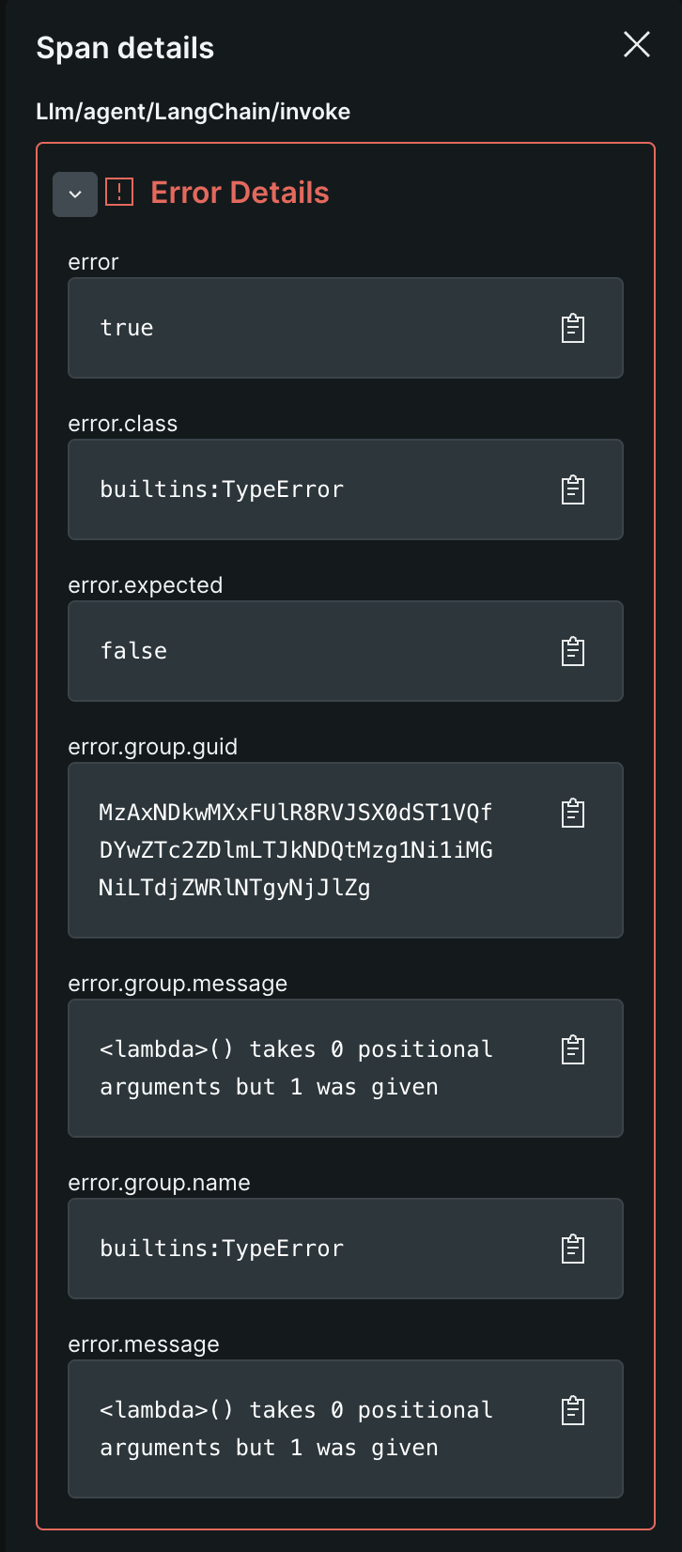682x1552 pixels.
Task: Copy the error.group.name value
Action: click(x=573, y=1249)
